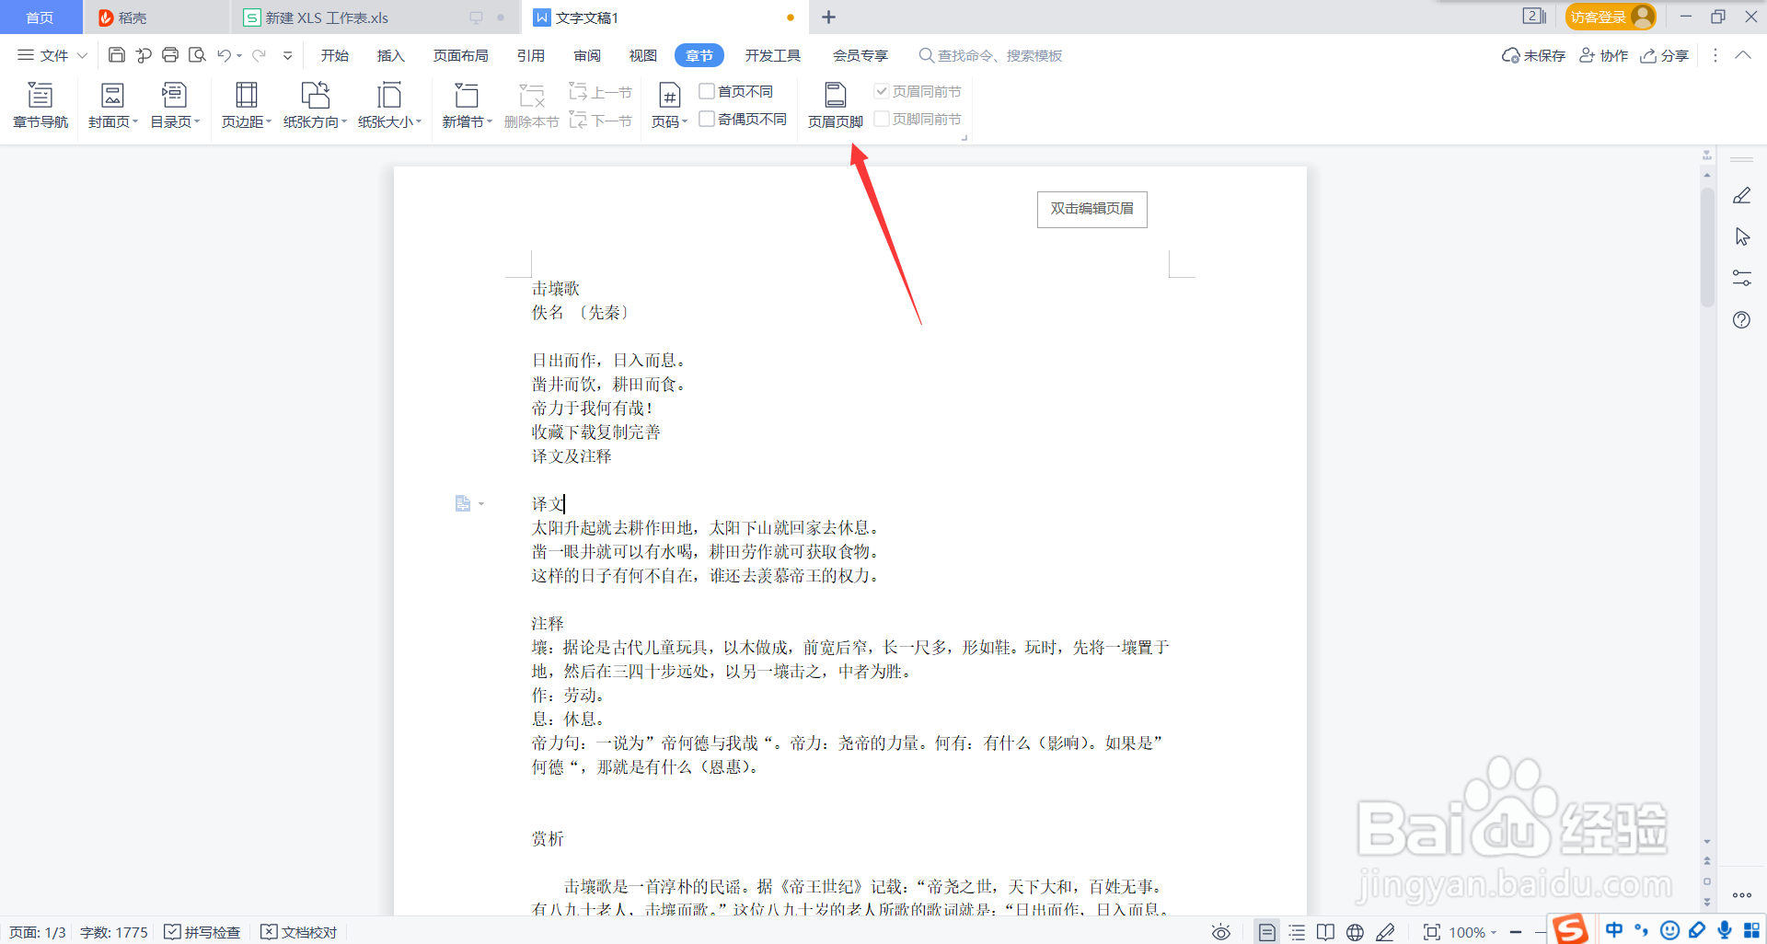Open the 开始 ribbon tab
Viewport: 1767px width, 944px height.
[335, 55]
